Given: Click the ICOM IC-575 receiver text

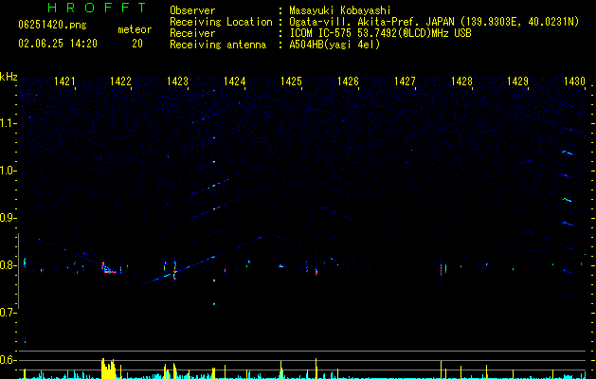Looking at the screenshot, I should click(x=380, y=33).
